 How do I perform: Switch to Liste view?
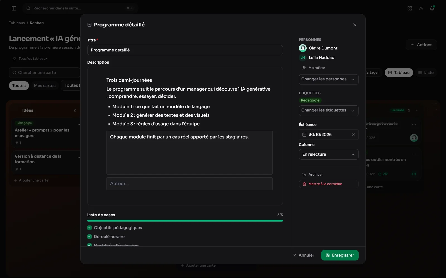[x=426, y=73]
